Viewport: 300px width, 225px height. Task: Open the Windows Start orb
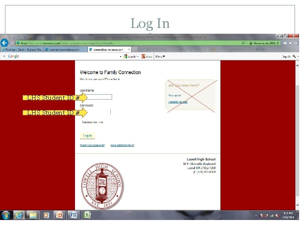(x=6, y=215)
